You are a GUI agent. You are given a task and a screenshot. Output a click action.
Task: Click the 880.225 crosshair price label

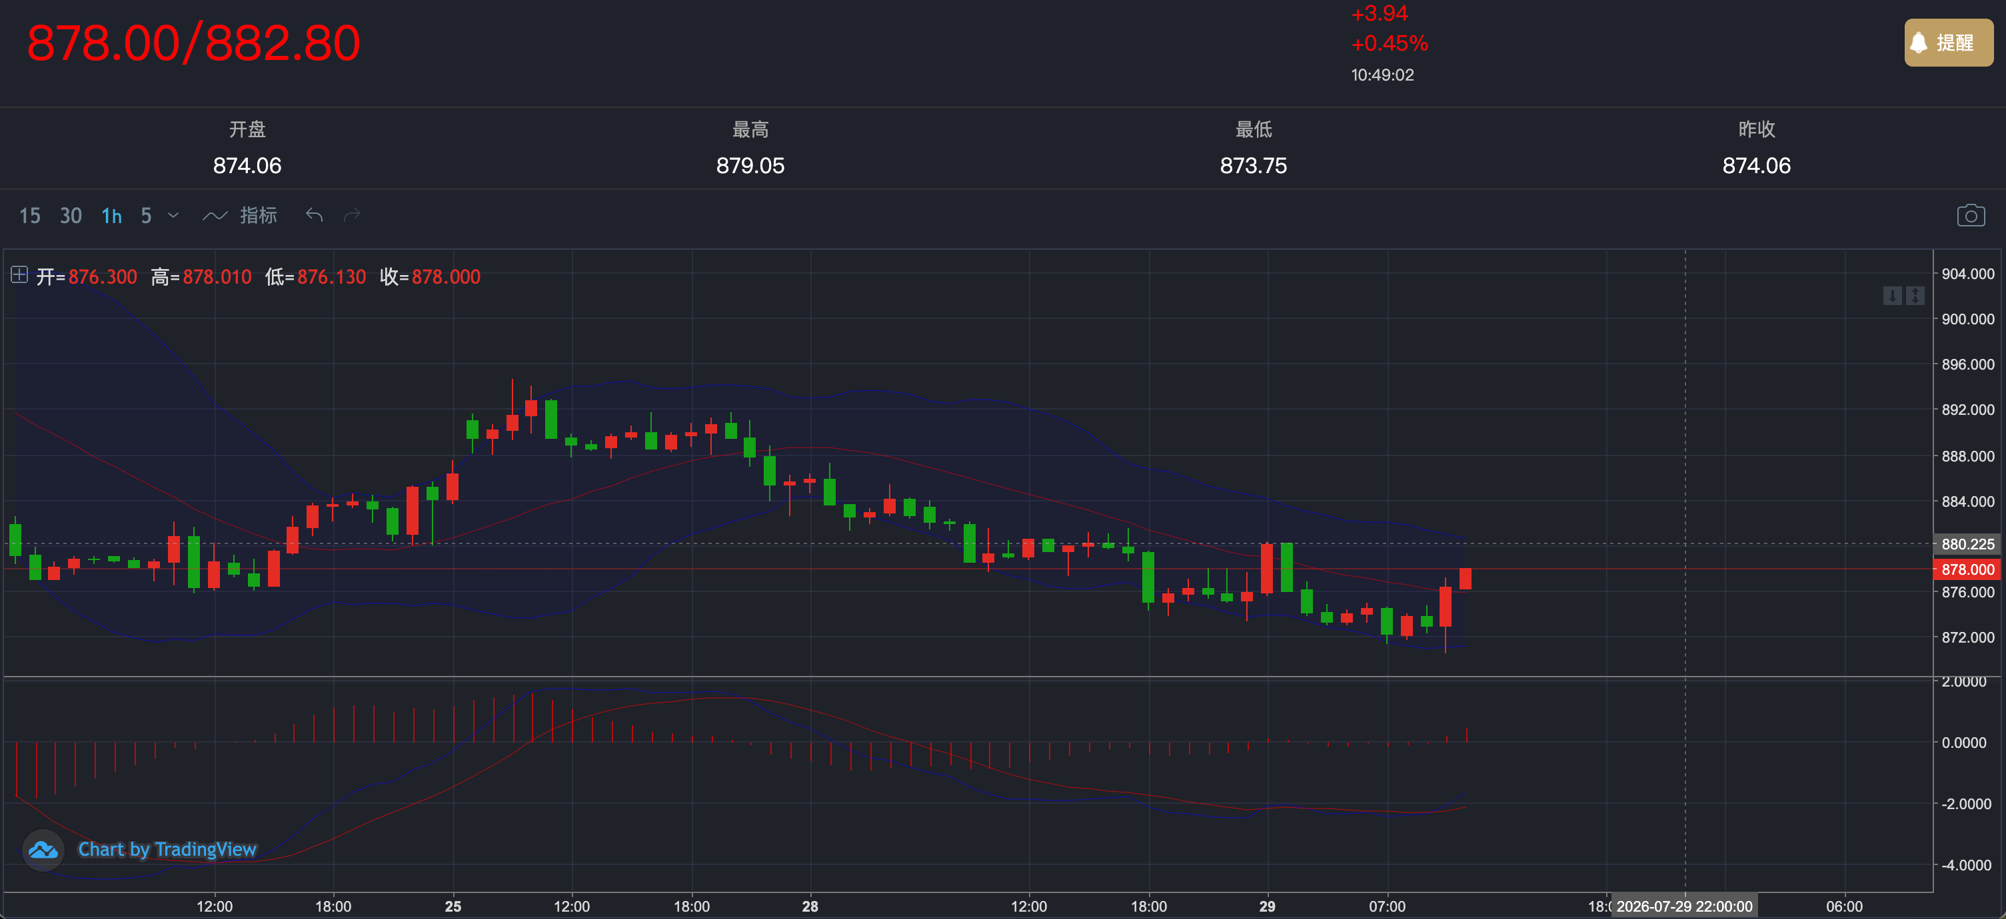tap(1967, 544)
